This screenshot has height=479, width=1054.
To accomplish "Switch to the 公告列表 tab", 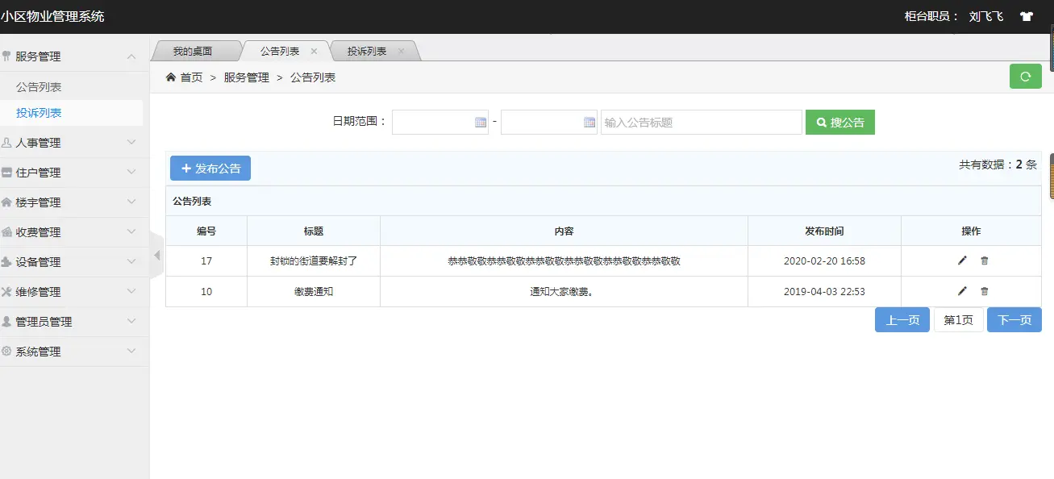I will click(x=280, y=51).
